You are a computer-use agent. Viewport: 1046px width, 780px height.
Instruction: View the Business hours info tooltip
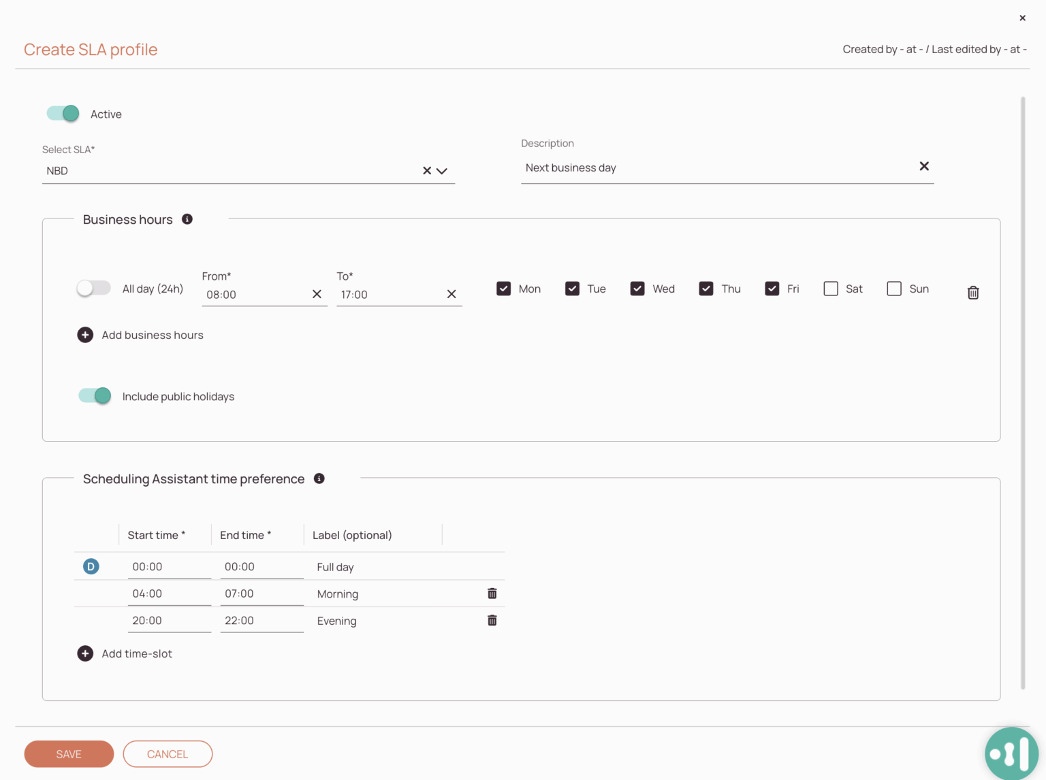(x=187, y=218)
